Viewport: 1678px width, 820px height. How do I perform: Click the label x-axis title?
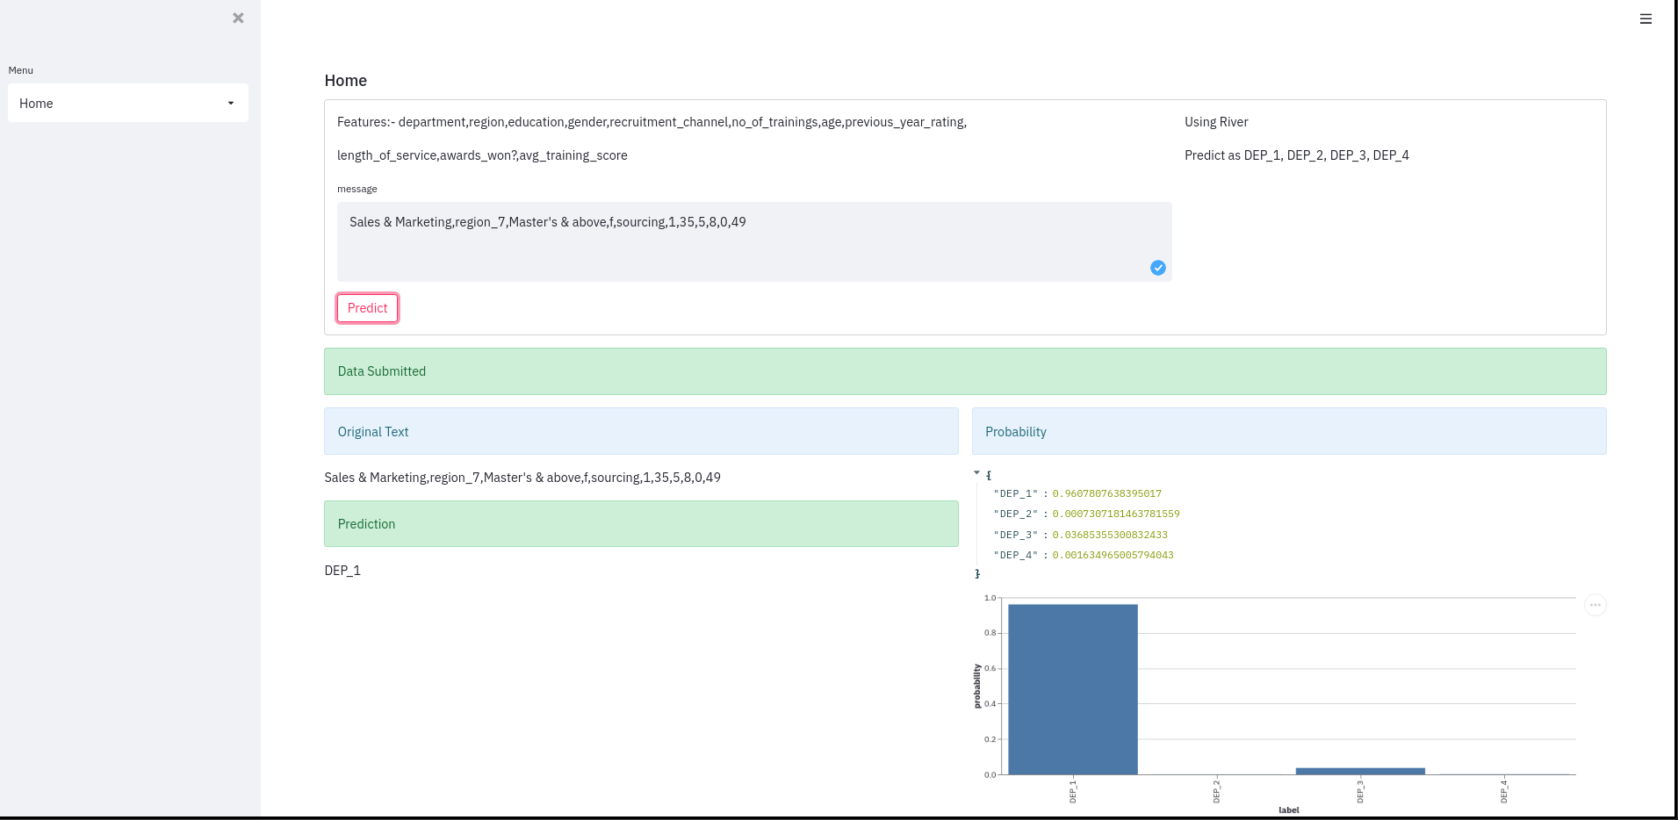tap(1289, 809)
